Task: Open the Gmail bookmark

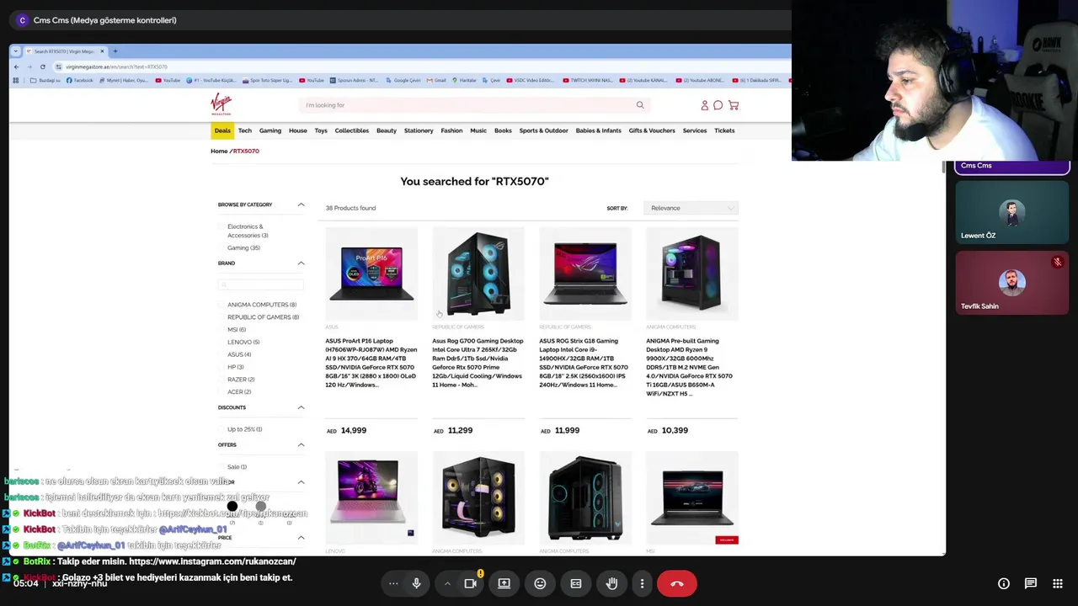Action: coord(437,81)
